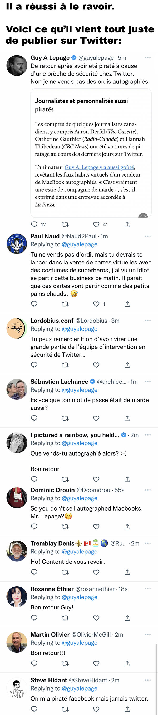Viewport: 158px width, 715px height.
Task: Retweet Steve Hidant's reply
Action: click(x=65, y=709)
